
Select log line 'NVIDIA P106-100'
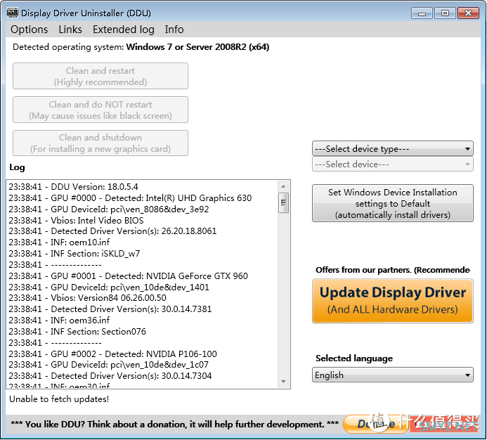click(x=112, y=354)
